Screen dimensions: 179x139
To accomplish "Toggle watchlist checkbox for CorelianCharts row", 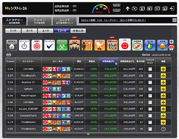I will coord(150,116).
